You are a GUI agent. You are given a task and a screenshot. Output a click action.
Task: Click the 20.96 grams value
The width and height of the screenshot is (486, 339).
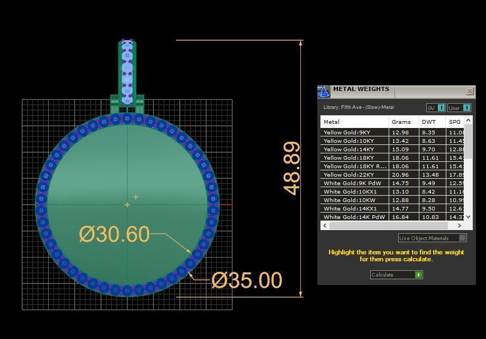(400, 175)
